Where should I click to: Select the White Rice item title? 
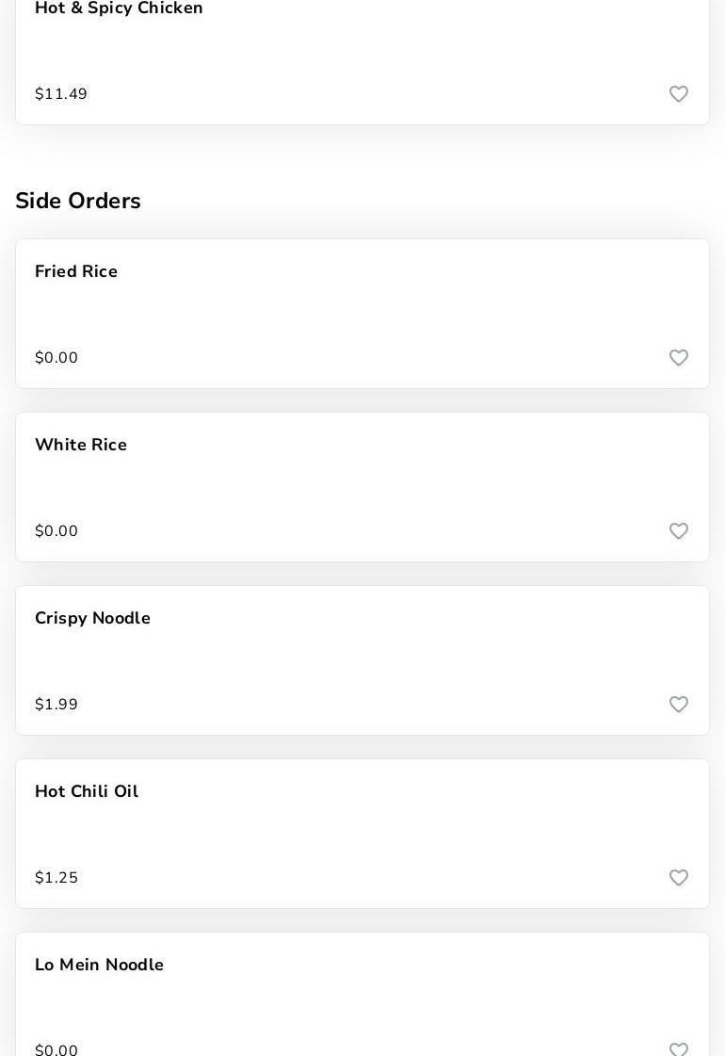click(81, 446)
